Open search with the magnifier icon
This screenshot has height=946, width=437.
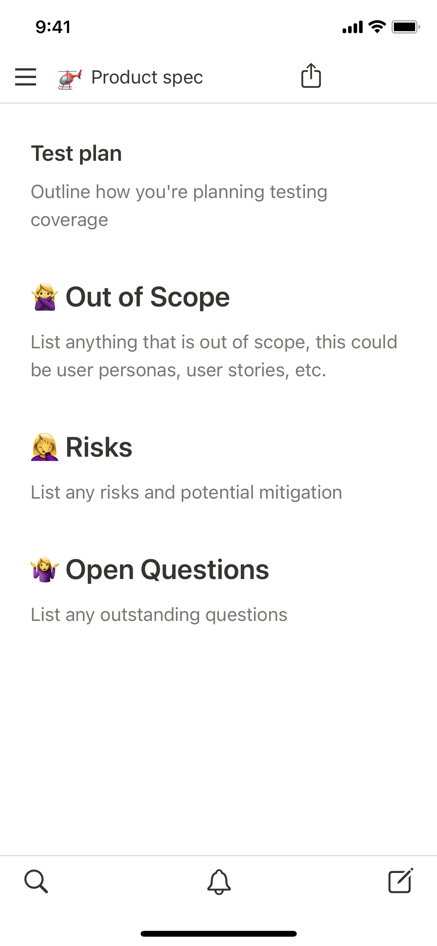coord(36,881)
